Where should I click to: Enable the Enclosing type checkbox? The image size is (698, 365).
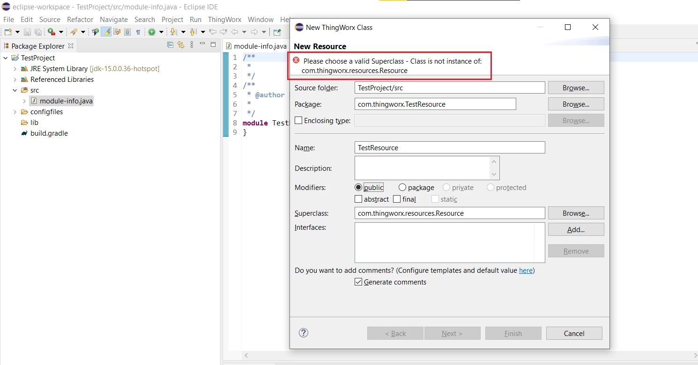click(298, 120)
